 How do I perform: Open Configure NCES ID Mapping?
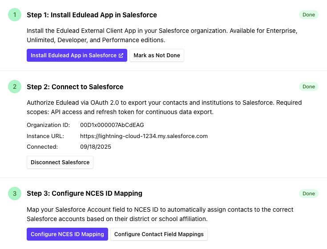tap(67, 234)
